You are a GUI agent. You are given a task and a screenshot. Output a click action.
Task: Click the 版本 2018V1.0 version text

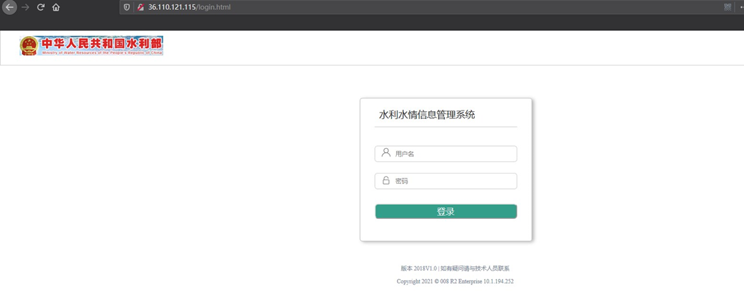point(419,268)
